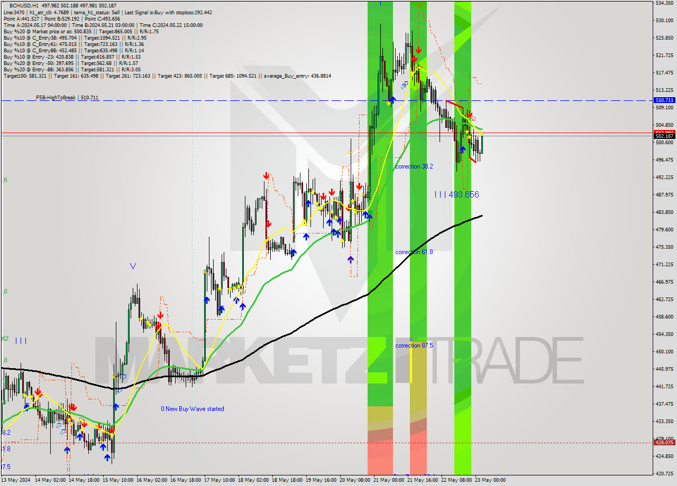Click '14 May 02:00' on the time axis

pos(50,480)
